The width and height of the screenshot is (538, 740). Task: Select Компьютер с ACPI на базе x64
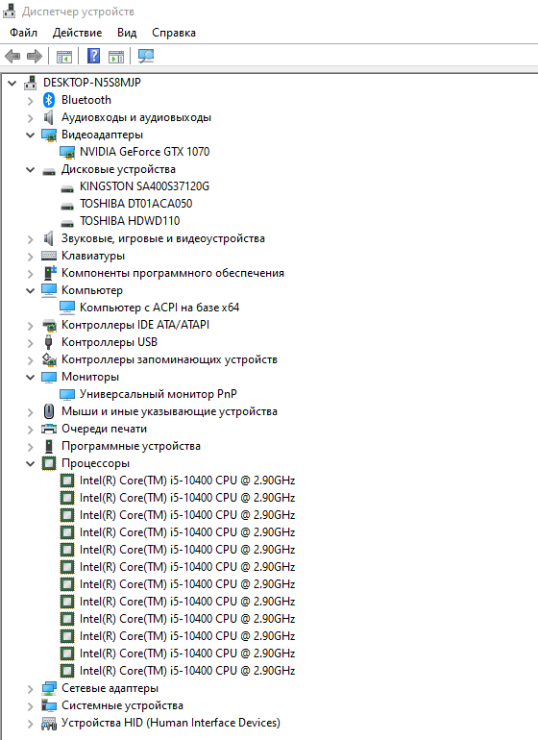click(159, 308)
